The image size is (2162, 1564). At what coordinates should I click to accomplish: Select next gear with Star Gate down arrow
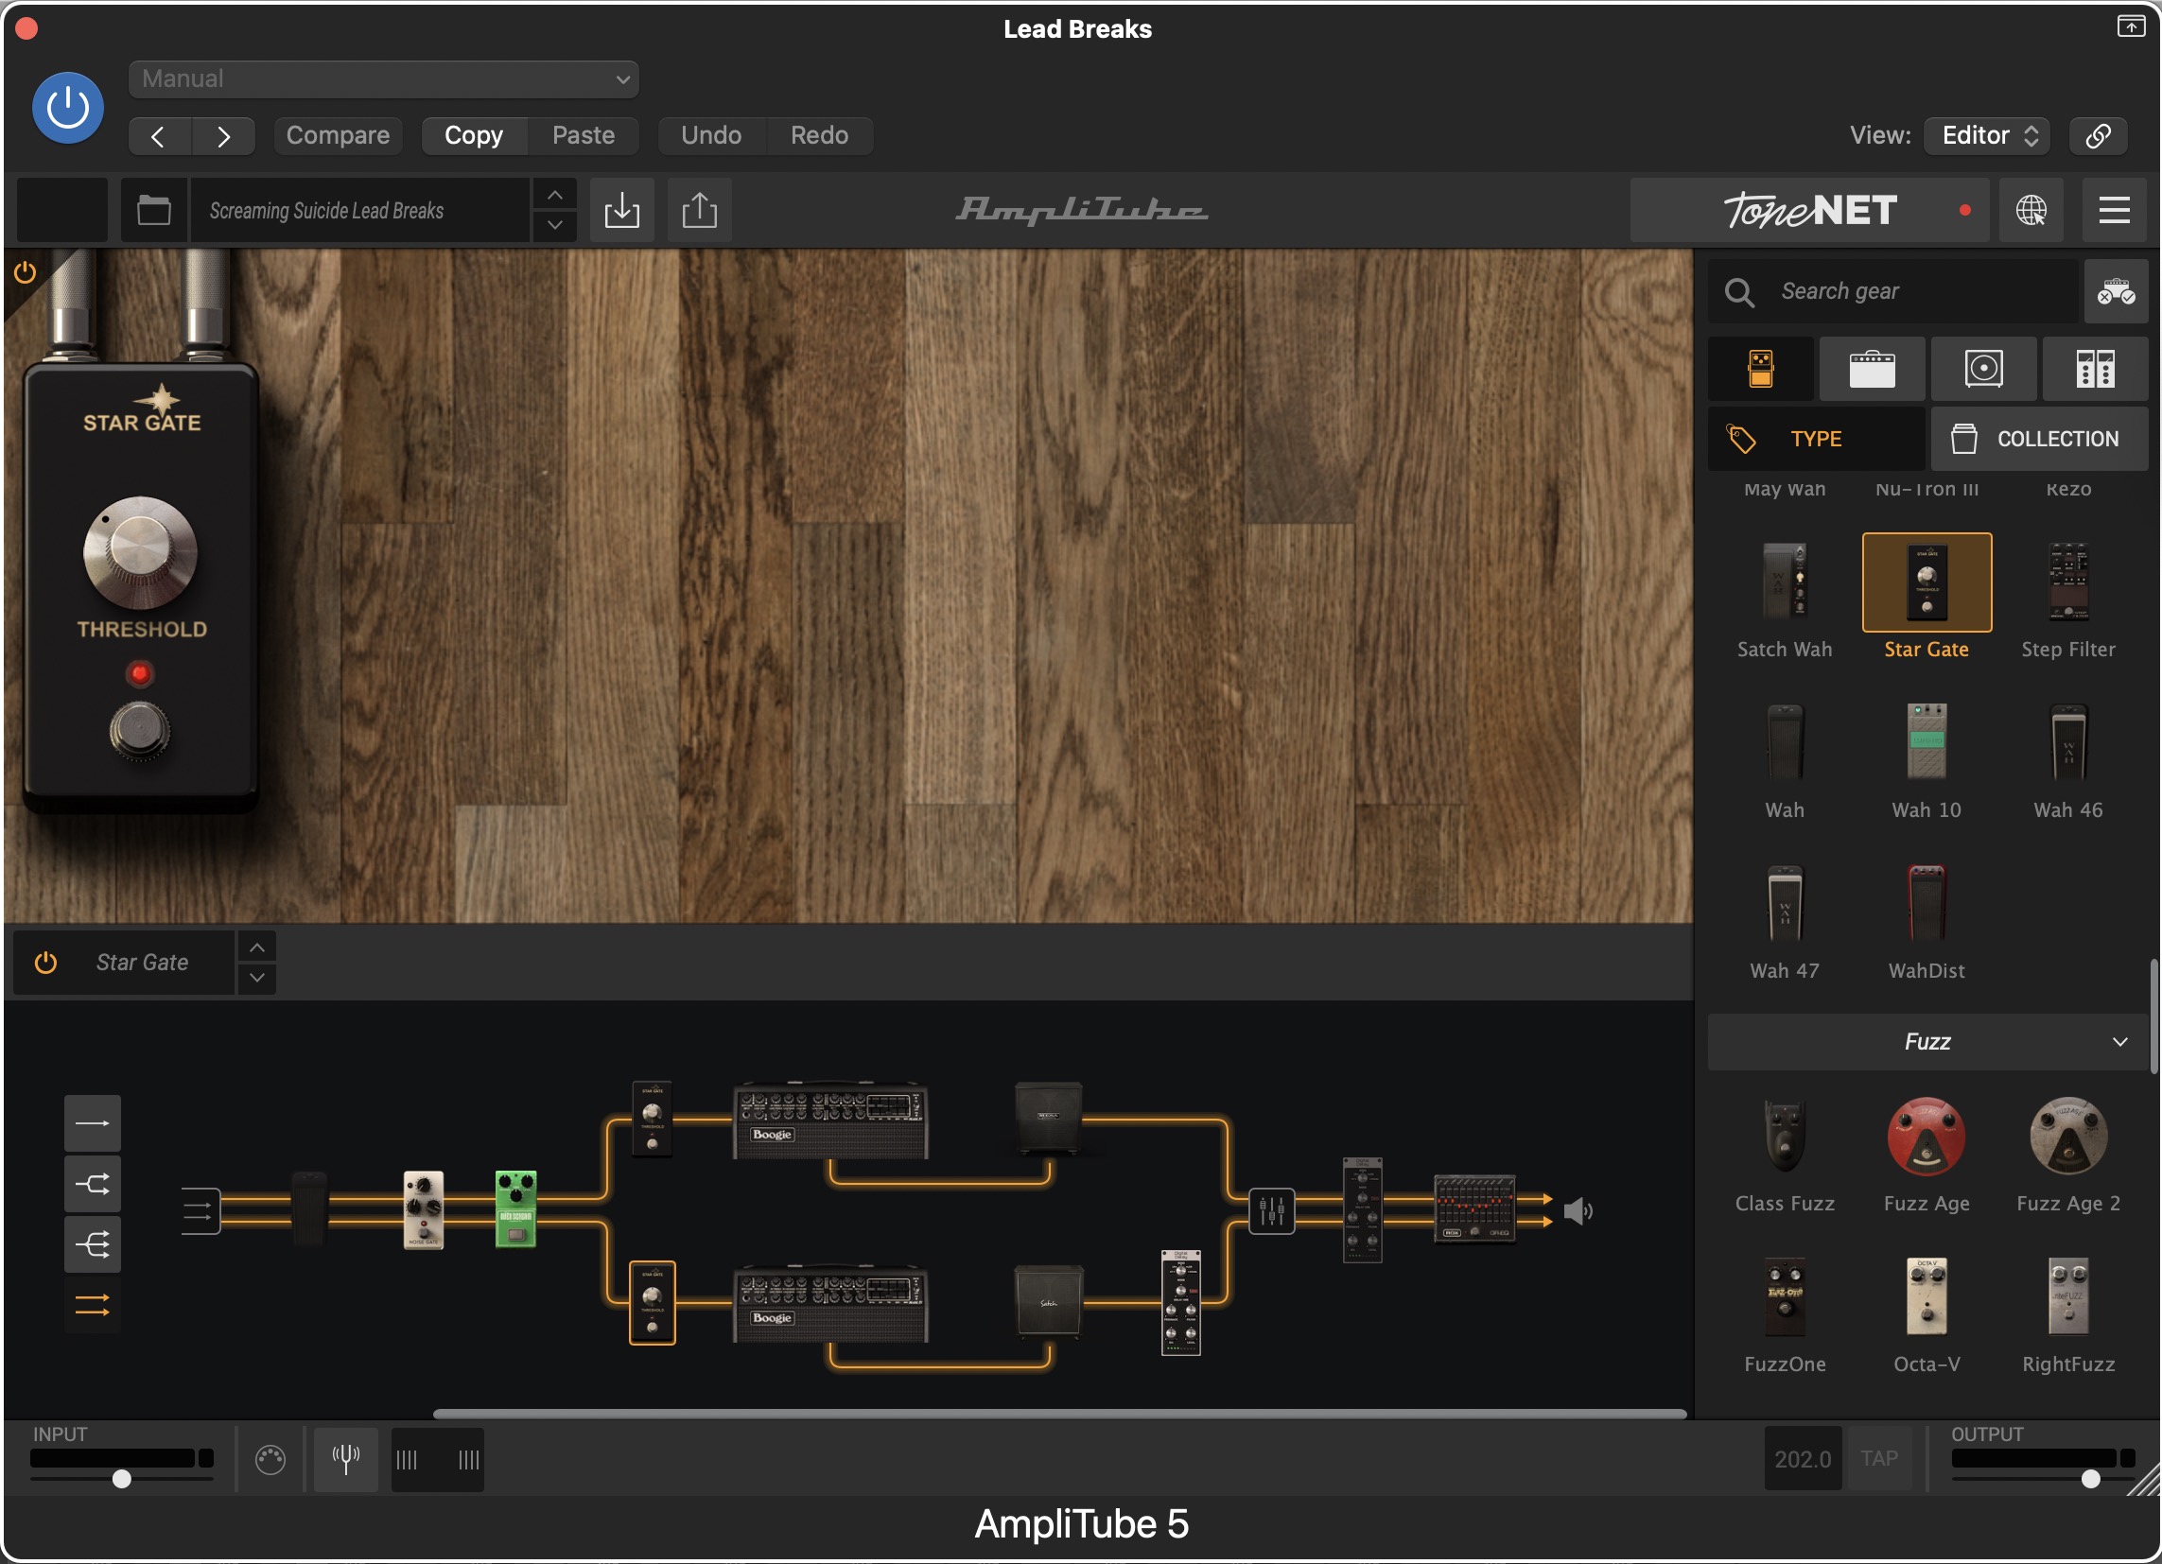[x=257, y=979]
